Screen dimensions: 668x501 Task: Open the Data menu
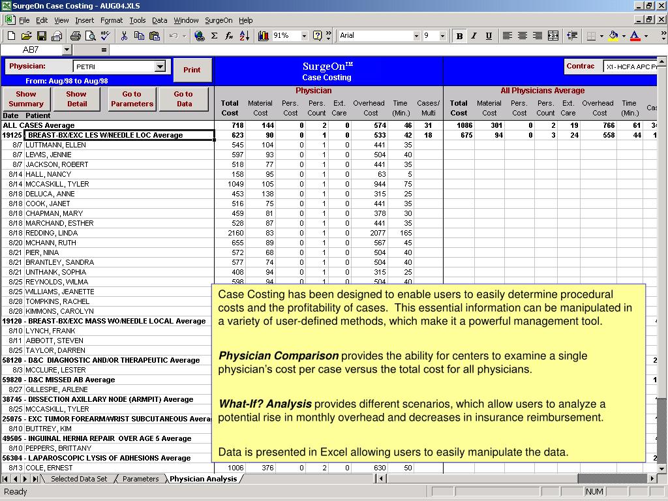click(159, 20)
